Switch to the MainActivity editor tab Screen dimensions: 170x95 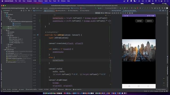(x=37, y=11)
